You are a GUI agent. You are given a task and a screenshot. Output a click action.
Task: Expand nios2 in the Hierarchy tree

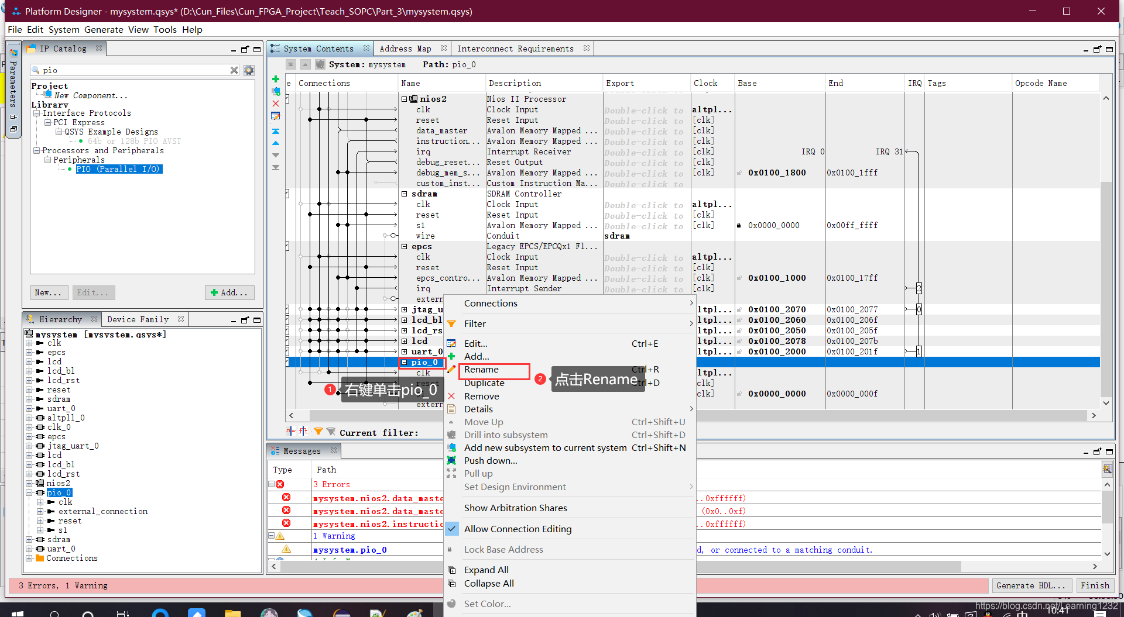[29, 484]
